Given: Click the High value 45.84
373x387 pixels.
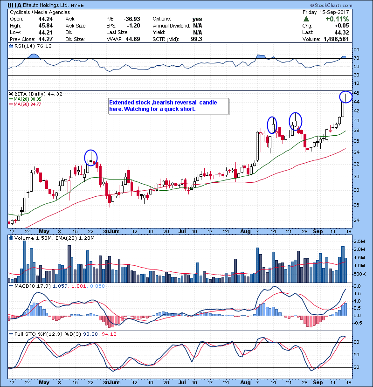Looking at the screenshot, I should click(x=46, y=26).
